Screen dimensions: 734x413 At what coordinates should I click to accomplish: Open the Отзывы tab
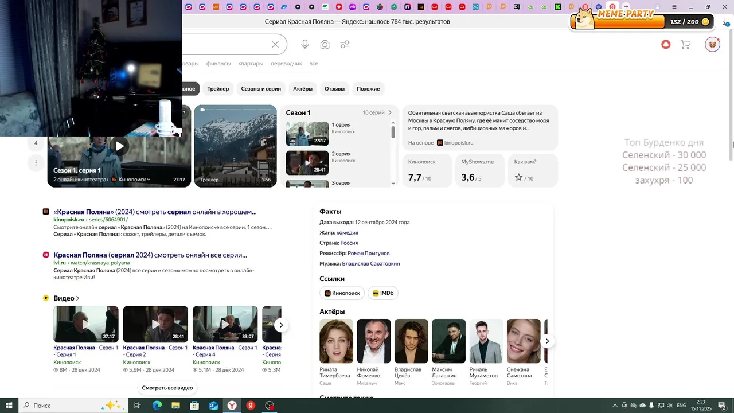tap(334, 89)
